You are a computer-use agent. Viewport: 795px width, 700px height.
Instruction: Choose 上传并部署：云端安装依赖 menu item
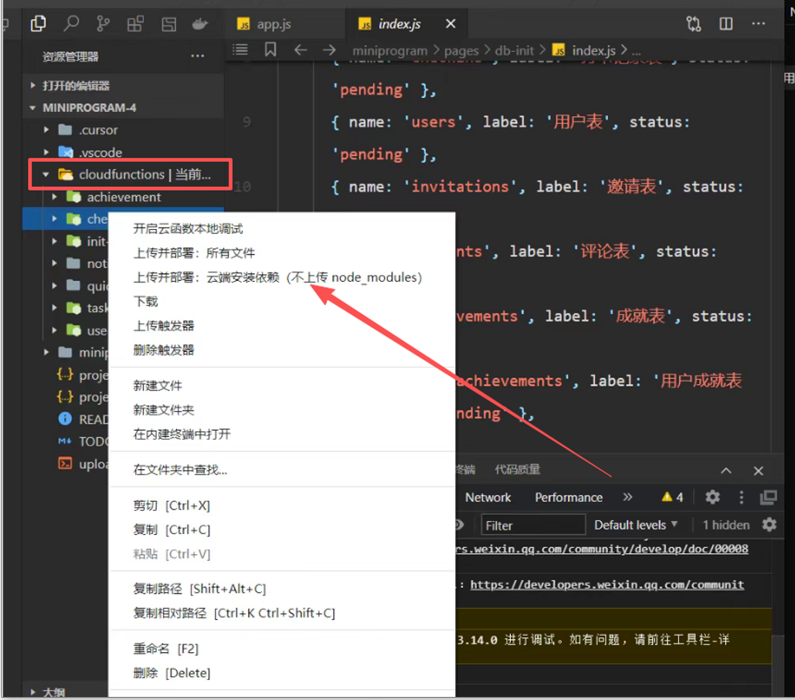(277, 278)
